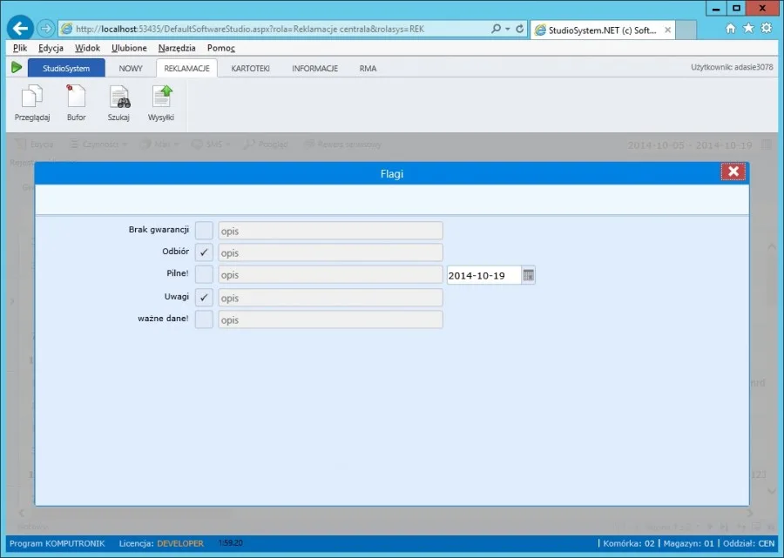Open the Plik menu
Image resolution: width=784 pixels, height=558 pixels.
pos(20,48)
